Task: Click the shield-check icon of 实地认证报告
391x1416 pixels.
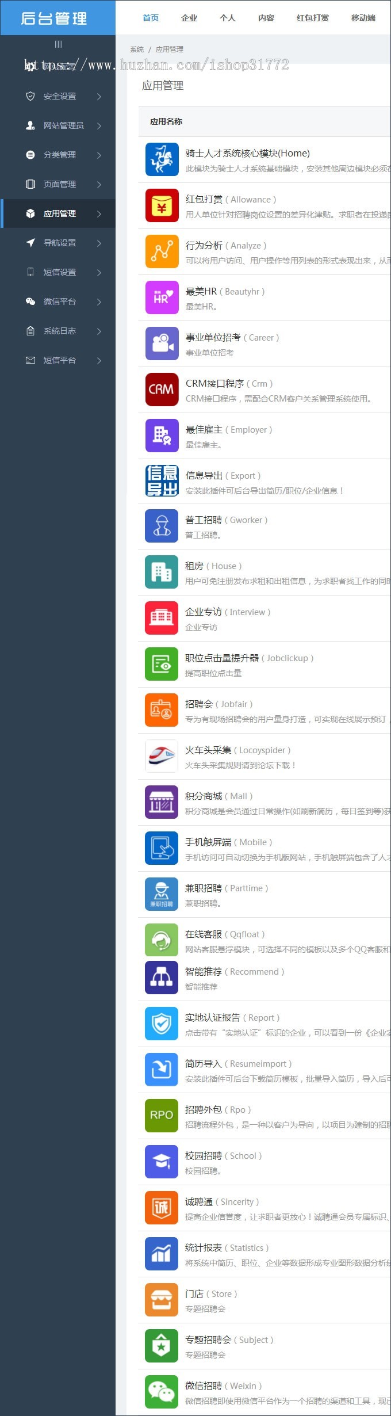Action: point(162,1024)
